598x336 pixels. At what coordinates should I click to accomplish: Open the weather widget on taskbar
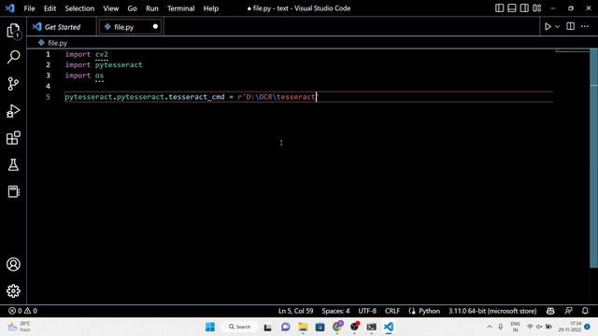[x=19, y=327]
